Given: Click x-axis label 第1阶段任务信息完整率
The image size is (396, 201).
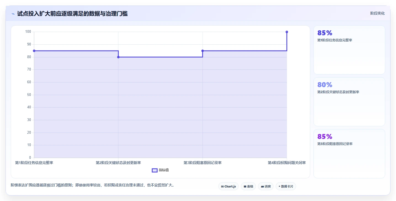Looking at the screenshot, I should pyautogui.click(x=34, y=163).
